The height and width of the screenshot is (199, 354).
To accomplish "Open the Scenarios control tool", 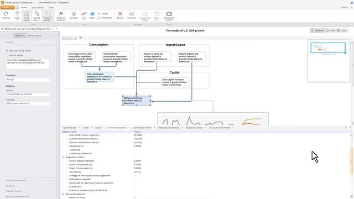I will click(x=169, y=16).
